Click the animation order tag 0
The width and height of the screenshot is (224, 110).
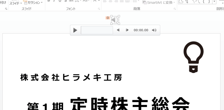tap(108, 18)
